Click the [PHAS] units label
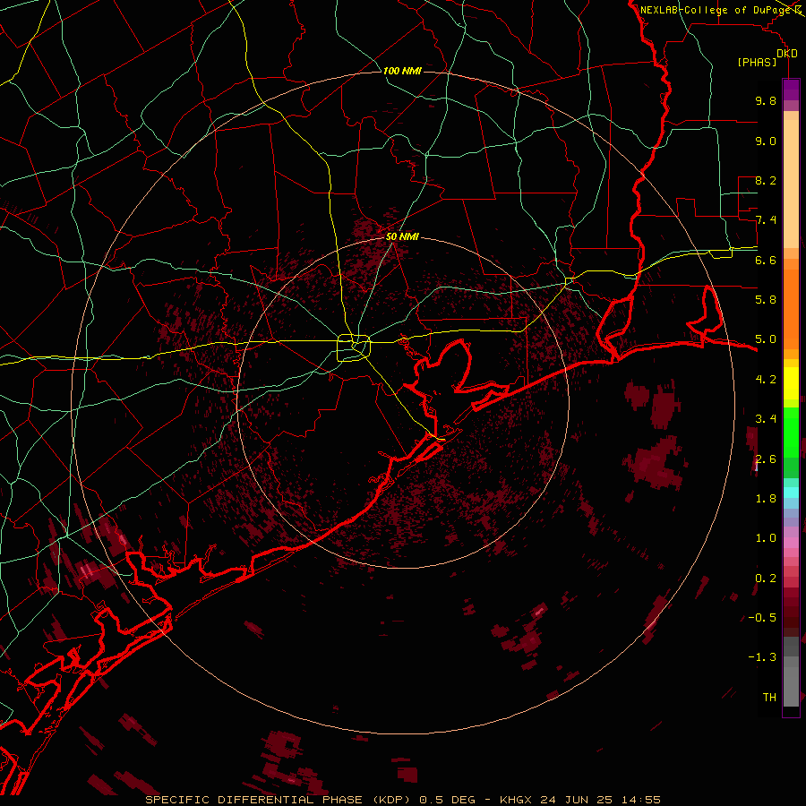The height and width of the screenshot is (806, 806). pyautogui.click(x=757, y=63)
